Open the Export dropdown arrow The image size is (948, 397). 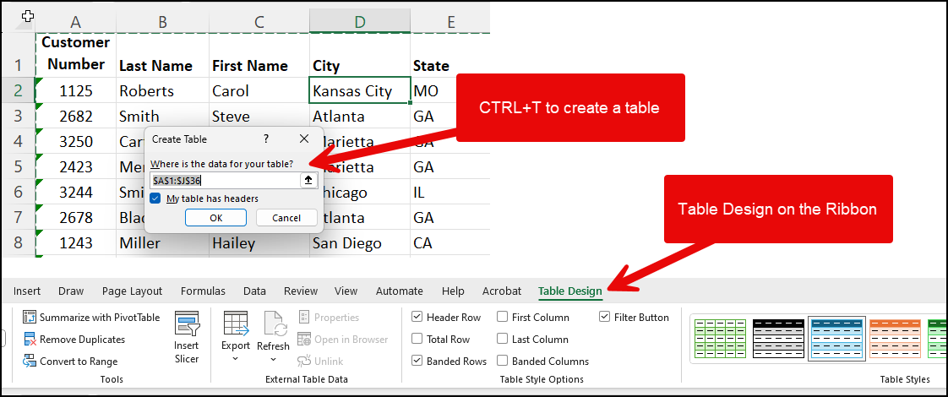(x=236, y=359)
